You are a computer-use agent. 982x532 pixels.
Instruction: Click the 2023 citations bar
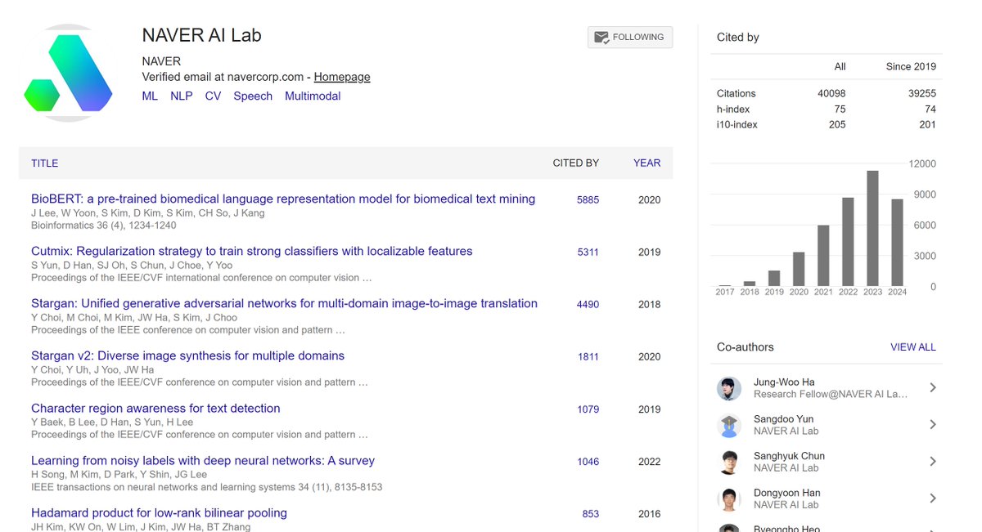pos(873,228)
